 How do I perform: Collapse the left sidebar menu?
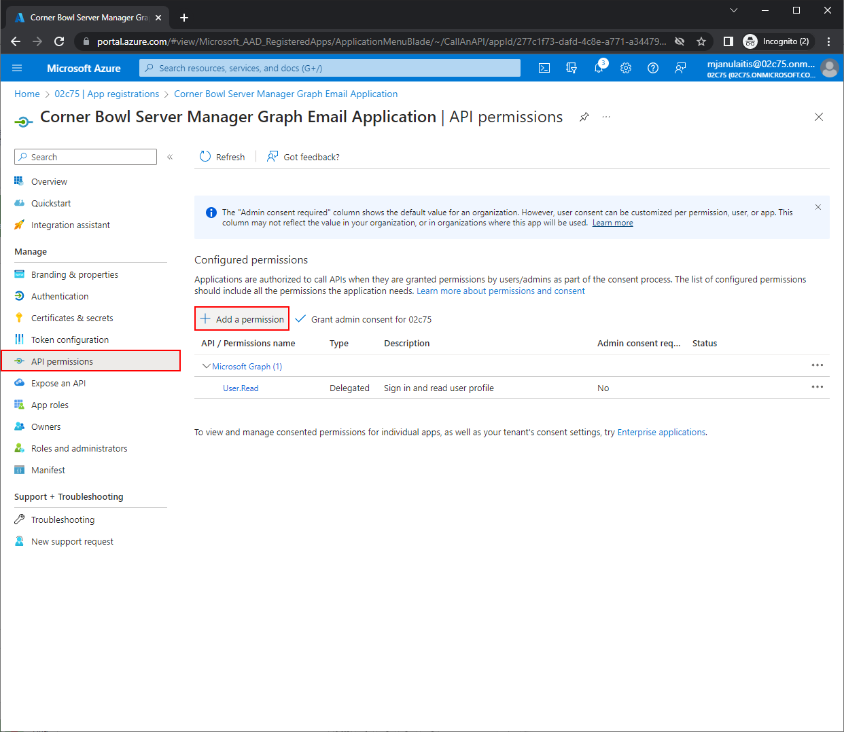click(x=170, y=157)
